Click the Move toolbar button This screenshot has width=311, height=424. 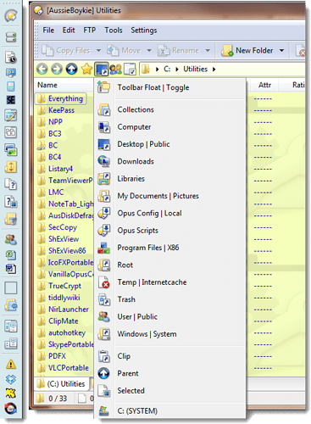(x=124, y=51)
